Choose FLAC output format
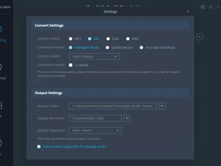This screenshot has width=221, height=166. click(x=108, y=39)
